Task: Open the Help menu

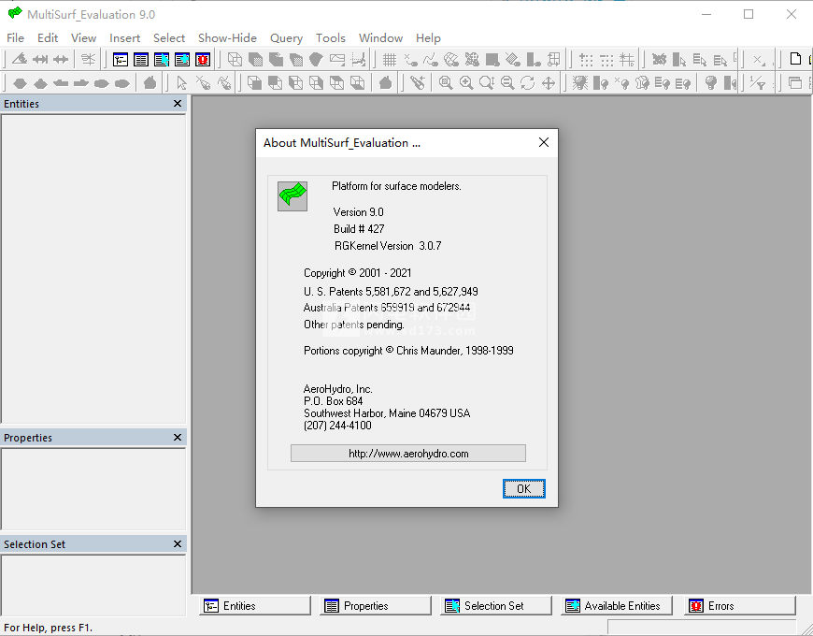Action: pos(428,37)
